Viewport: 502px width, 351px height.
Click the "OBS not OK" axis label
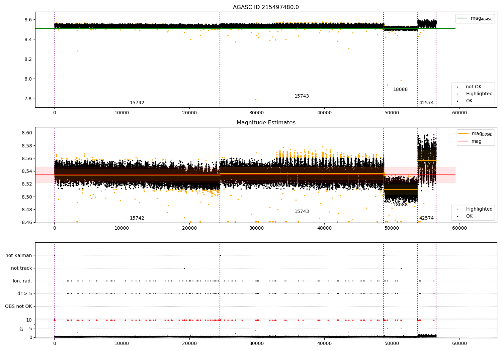click(18, 307)
